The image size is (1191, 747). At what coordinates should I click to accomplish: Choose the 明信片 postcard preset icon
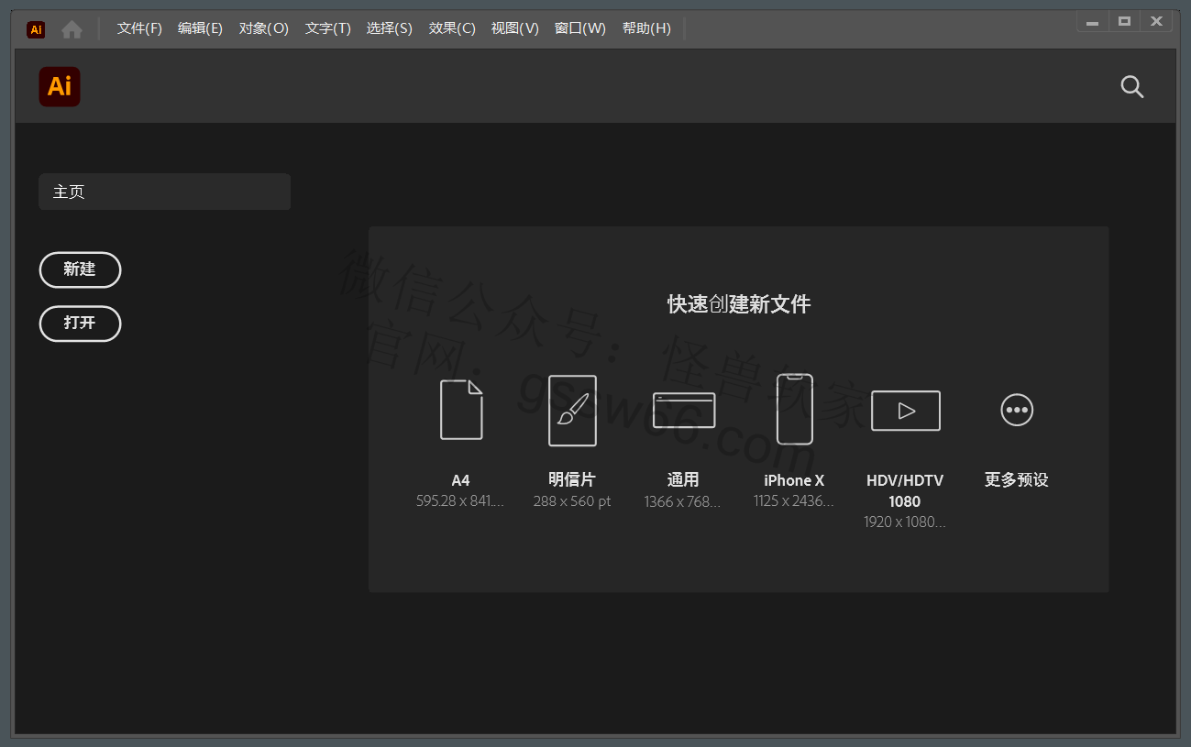coord(572,411)
